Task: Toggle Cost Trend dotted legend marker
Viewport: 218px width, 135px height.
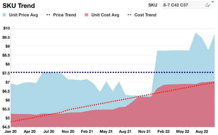Action: coord(129,15)
